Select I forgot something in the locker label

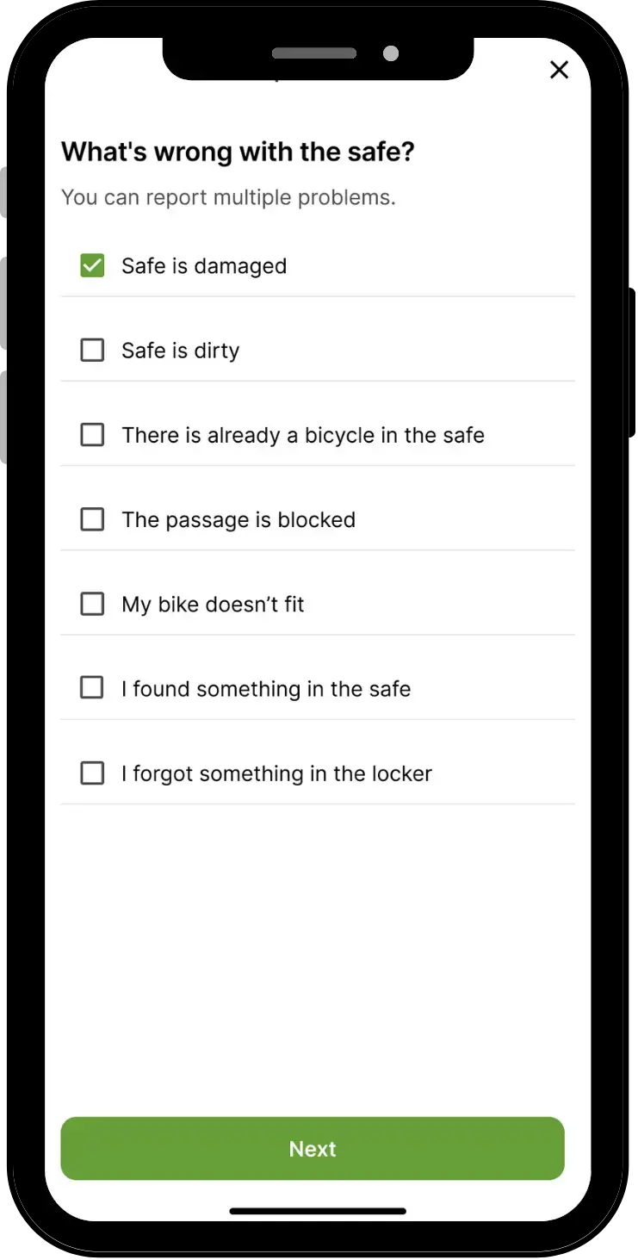pyautogui.click(x=276, y=773)
